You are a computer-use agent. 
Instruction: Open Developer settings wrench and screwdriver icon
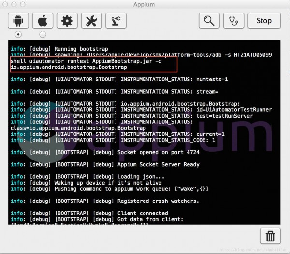tap(91, 21)
